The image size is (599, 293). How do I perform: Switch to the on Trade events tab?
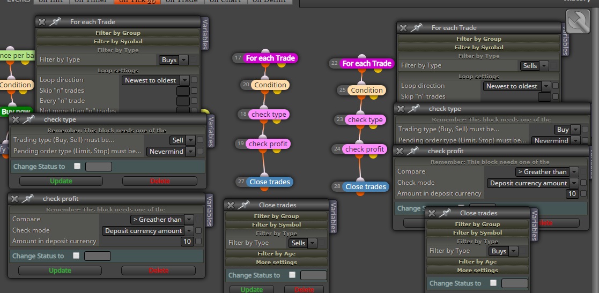point(182,1)
